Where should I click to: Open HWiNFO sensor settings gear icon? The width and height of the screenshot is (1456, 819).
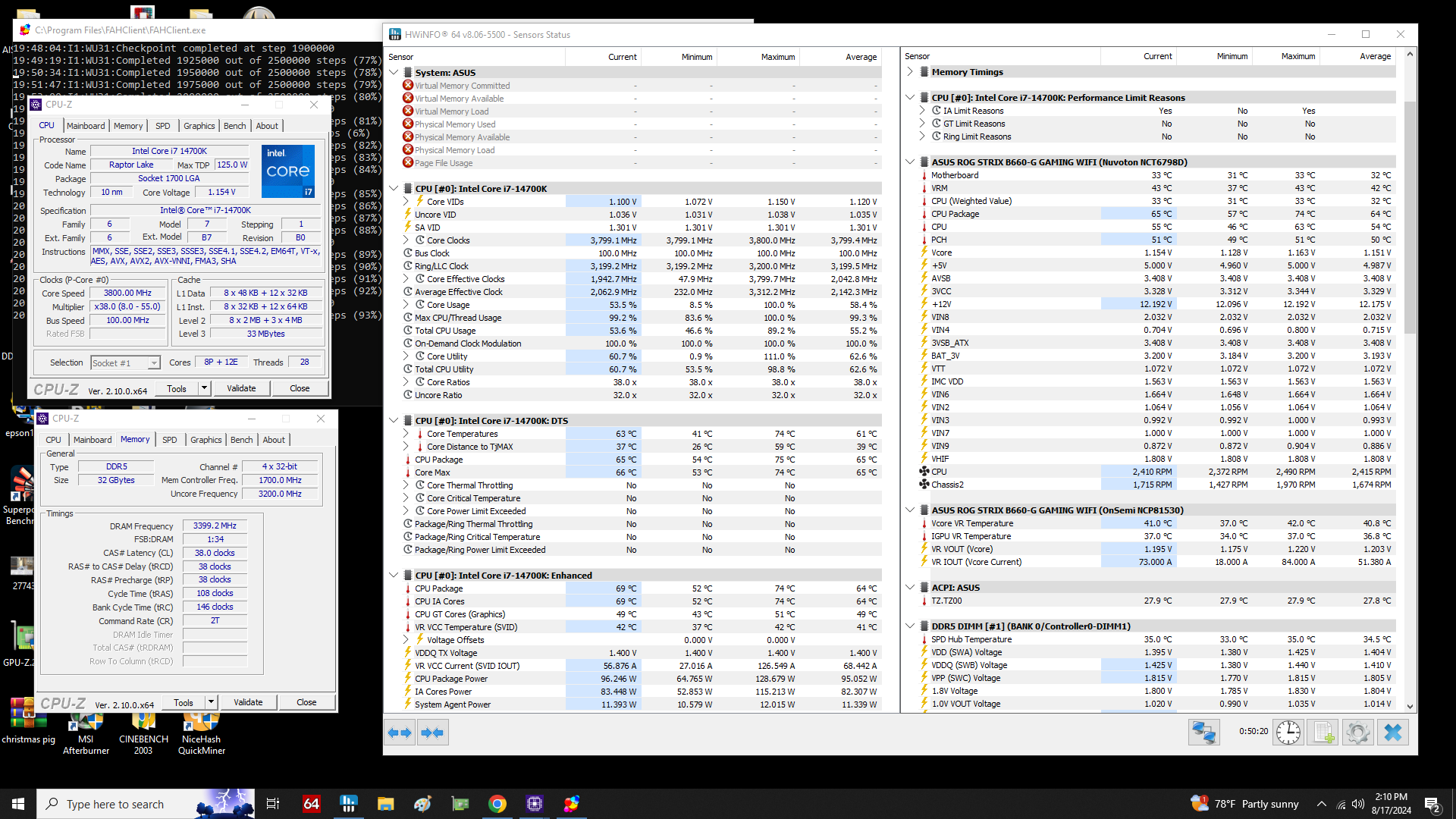click(x=1358, y=733)
